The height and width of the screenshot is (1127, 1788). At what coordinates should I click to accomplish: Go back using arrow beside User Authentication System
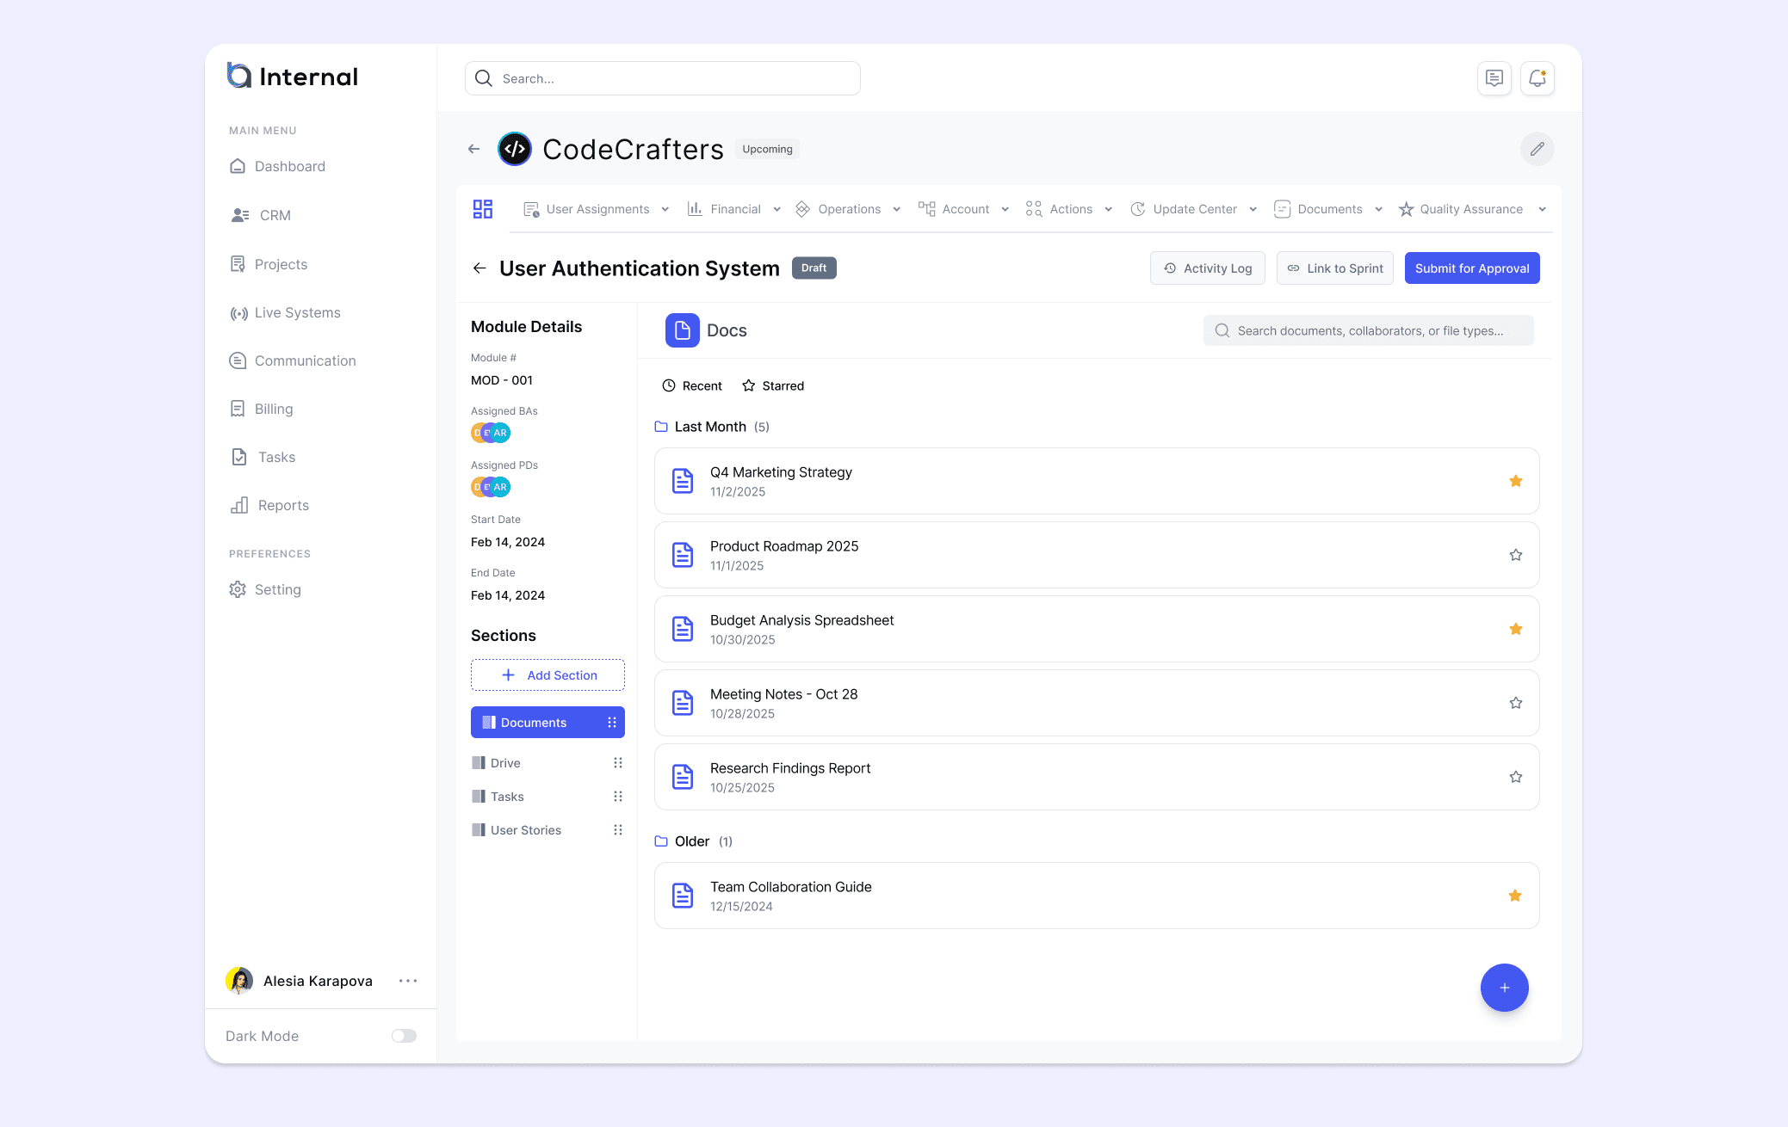(x=479, y=268)
